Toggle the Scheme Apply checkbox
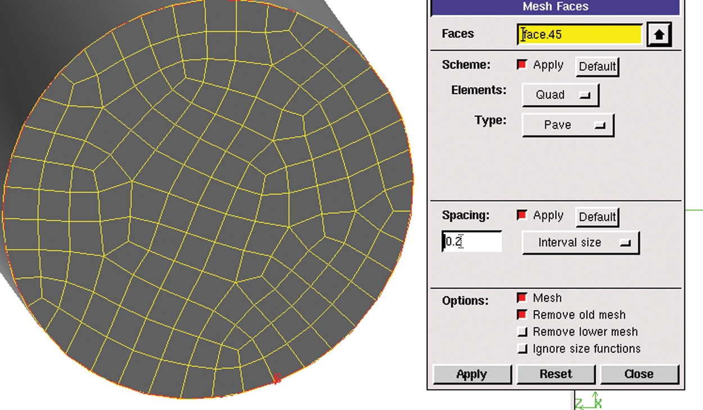 [x=522, y=65]
